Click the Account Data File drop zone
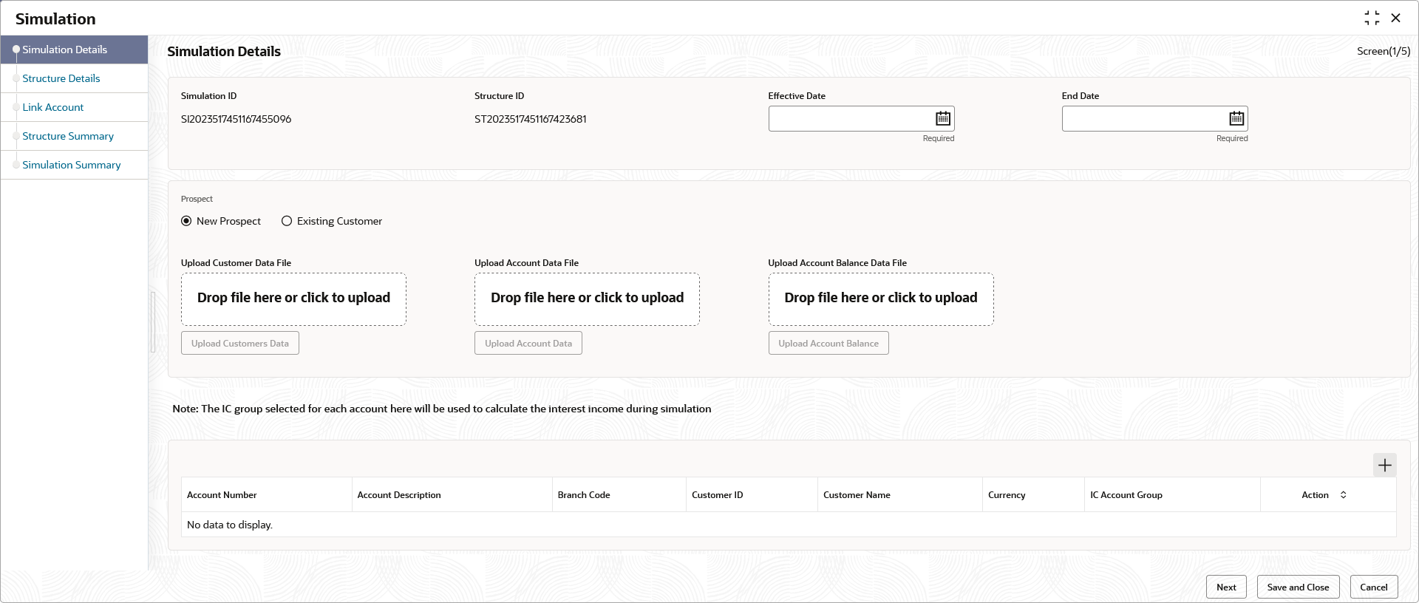Screen dimensions: 1419x603 click(x=587, y=299)
